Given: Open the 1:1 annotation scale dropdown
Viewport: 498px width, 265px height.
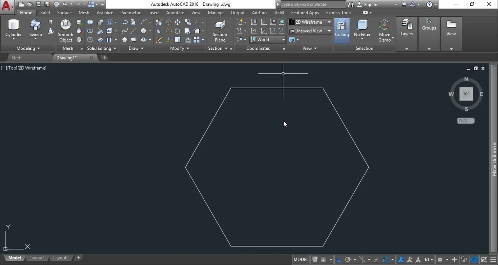Looking at the screenshot, I should click(429, 260).
